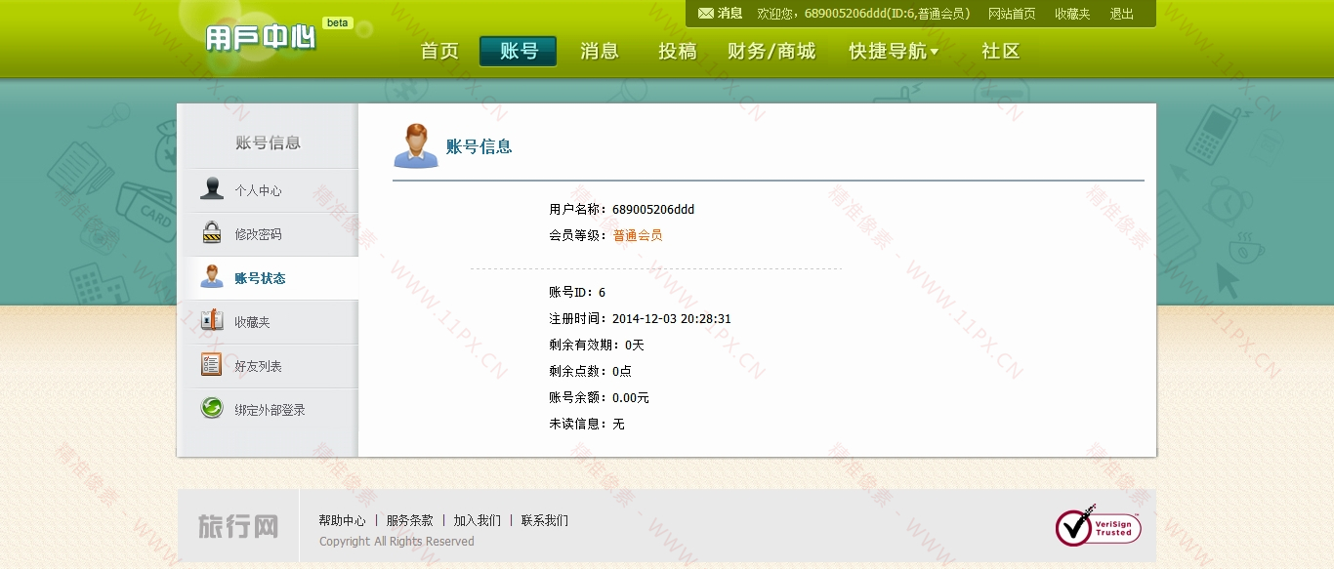1334x569 pixels.
Task: Click the username 689005206ddd in account info
Action: [653, 209]
